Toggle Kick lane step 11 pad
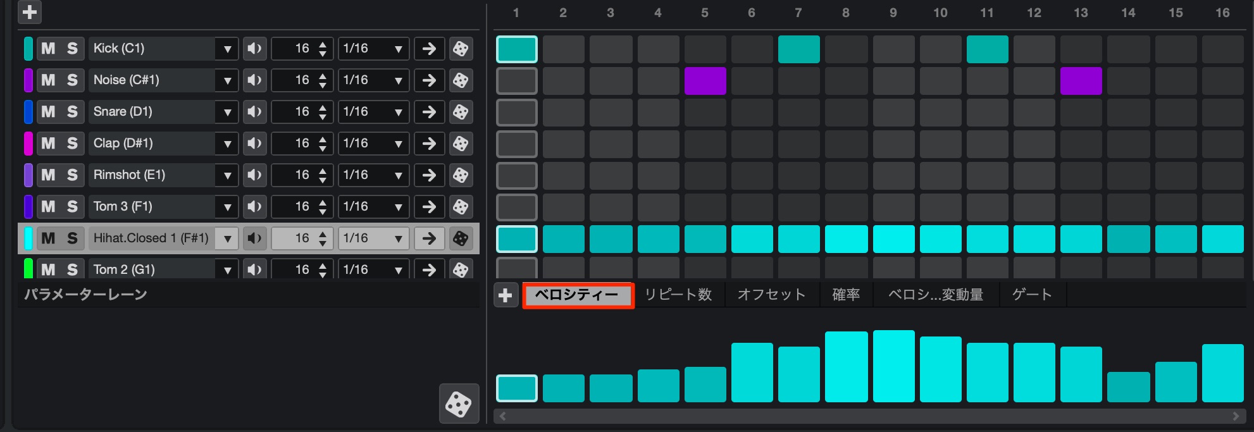Screen dimensions: 1254x432 (987, 49)
